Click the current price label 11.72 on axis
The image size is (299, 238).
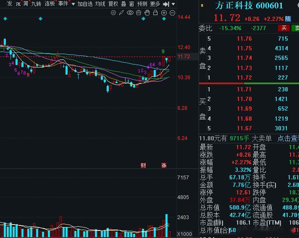pyautogui.click(x=184, y=57)
